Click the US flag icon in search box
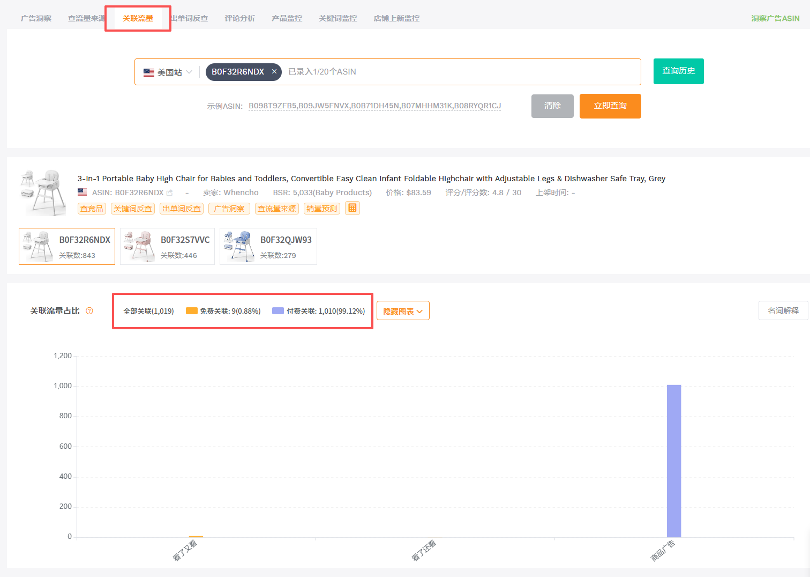 point(149,72)
